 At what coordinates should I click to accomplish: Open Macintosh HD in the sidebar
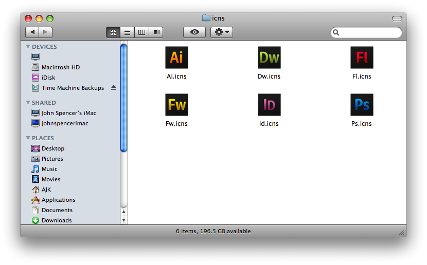click(x=56, y=67)
